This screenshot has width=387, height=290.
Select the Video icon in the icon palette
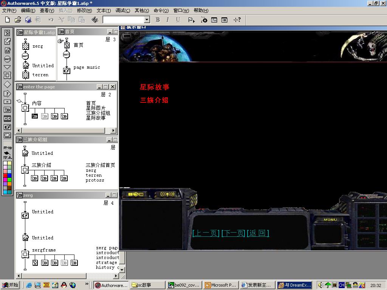coord(8,136)
